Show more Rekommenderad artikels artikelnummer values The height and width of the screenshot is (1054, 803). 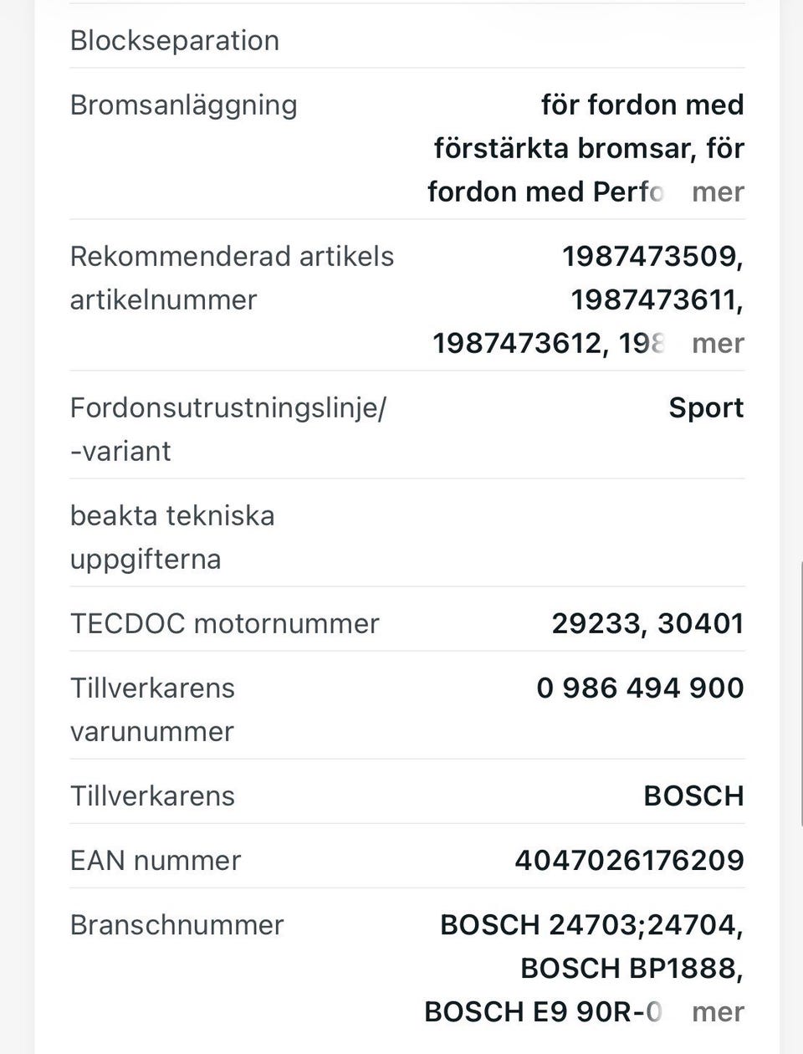coord(718,343)
